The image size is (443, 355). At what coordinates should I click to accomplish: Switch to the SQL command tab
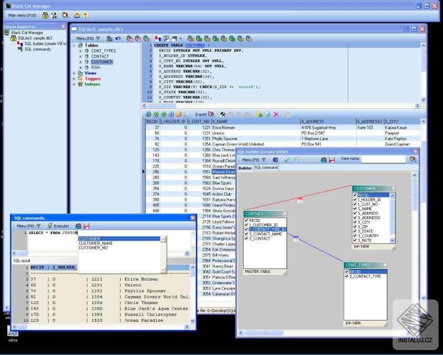click(265, 168)
